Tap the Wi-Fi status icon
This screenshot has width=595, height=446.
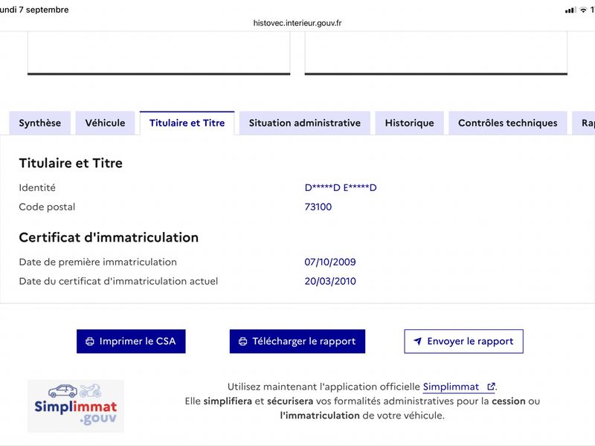pos(583,10)
